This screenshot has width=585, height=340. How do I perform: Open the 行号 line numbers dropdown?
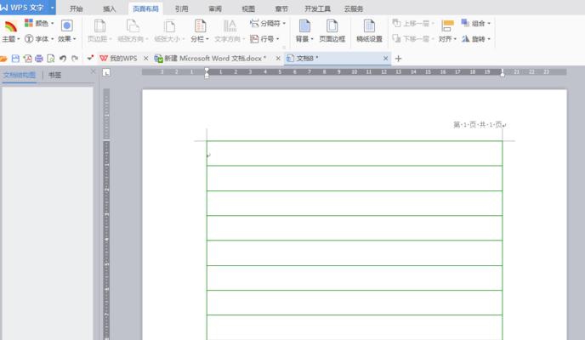265,39
